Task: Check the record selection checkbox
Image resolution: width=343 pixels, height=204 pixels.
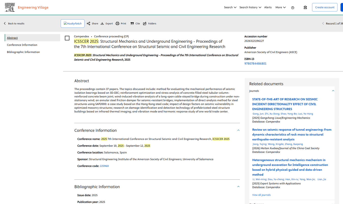Action: point(67,38)
